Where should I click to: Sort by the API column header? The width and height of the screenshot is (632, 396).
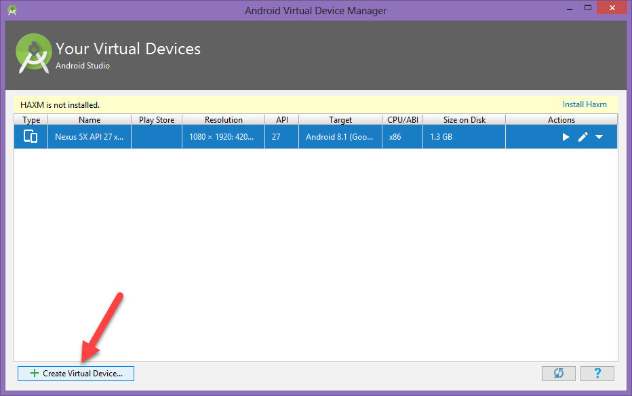[x=281, y=119]
